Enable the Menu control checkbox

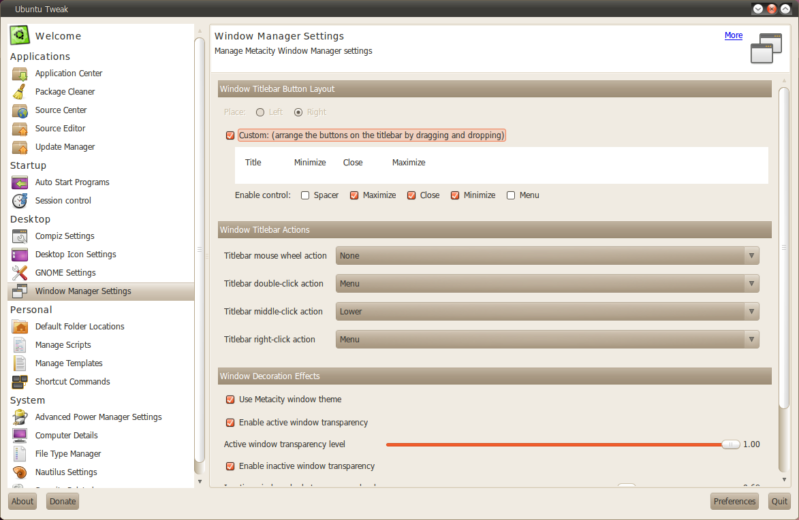511,195
